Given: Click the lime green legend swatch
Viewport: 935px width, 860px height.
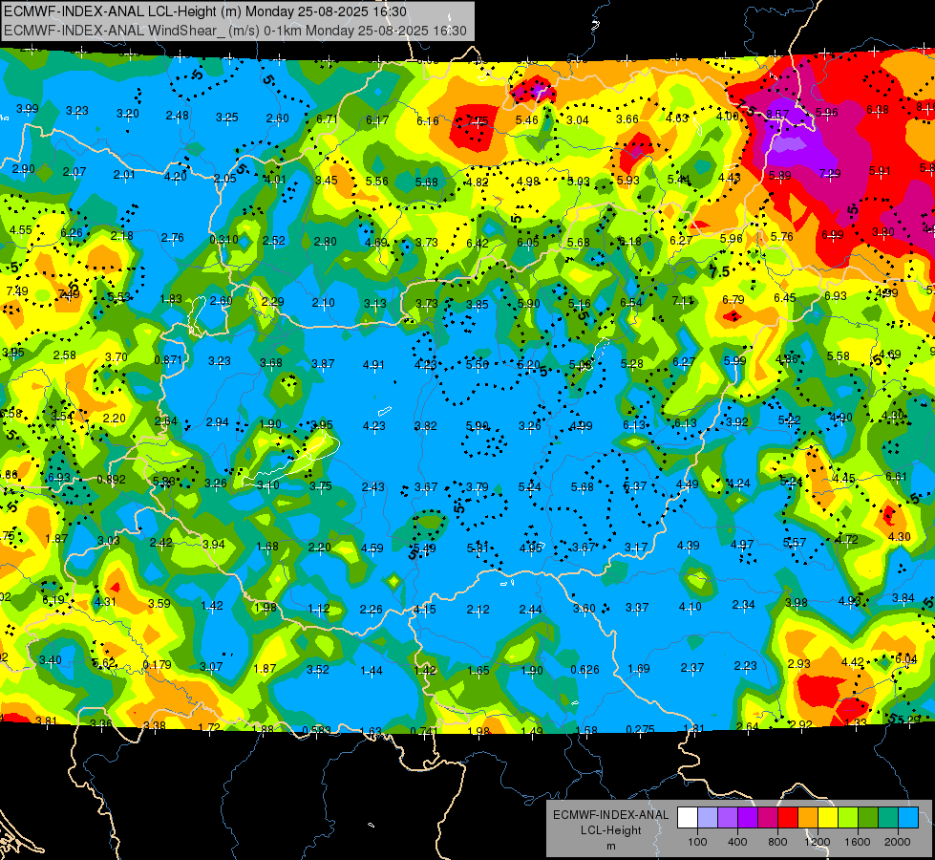Looking at the screenshot, I should pos(848,818).
